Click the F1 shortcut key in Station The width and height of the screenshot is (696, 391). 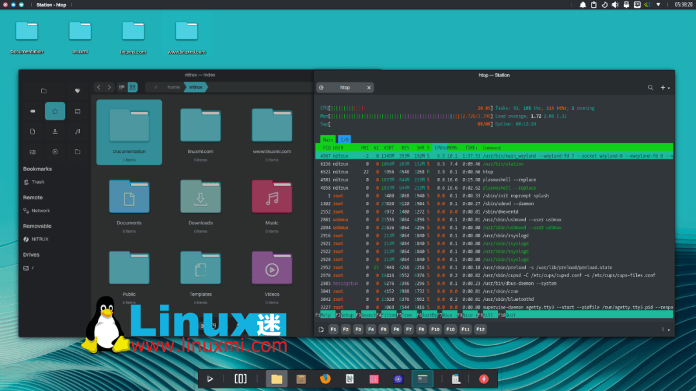(333, 329)
